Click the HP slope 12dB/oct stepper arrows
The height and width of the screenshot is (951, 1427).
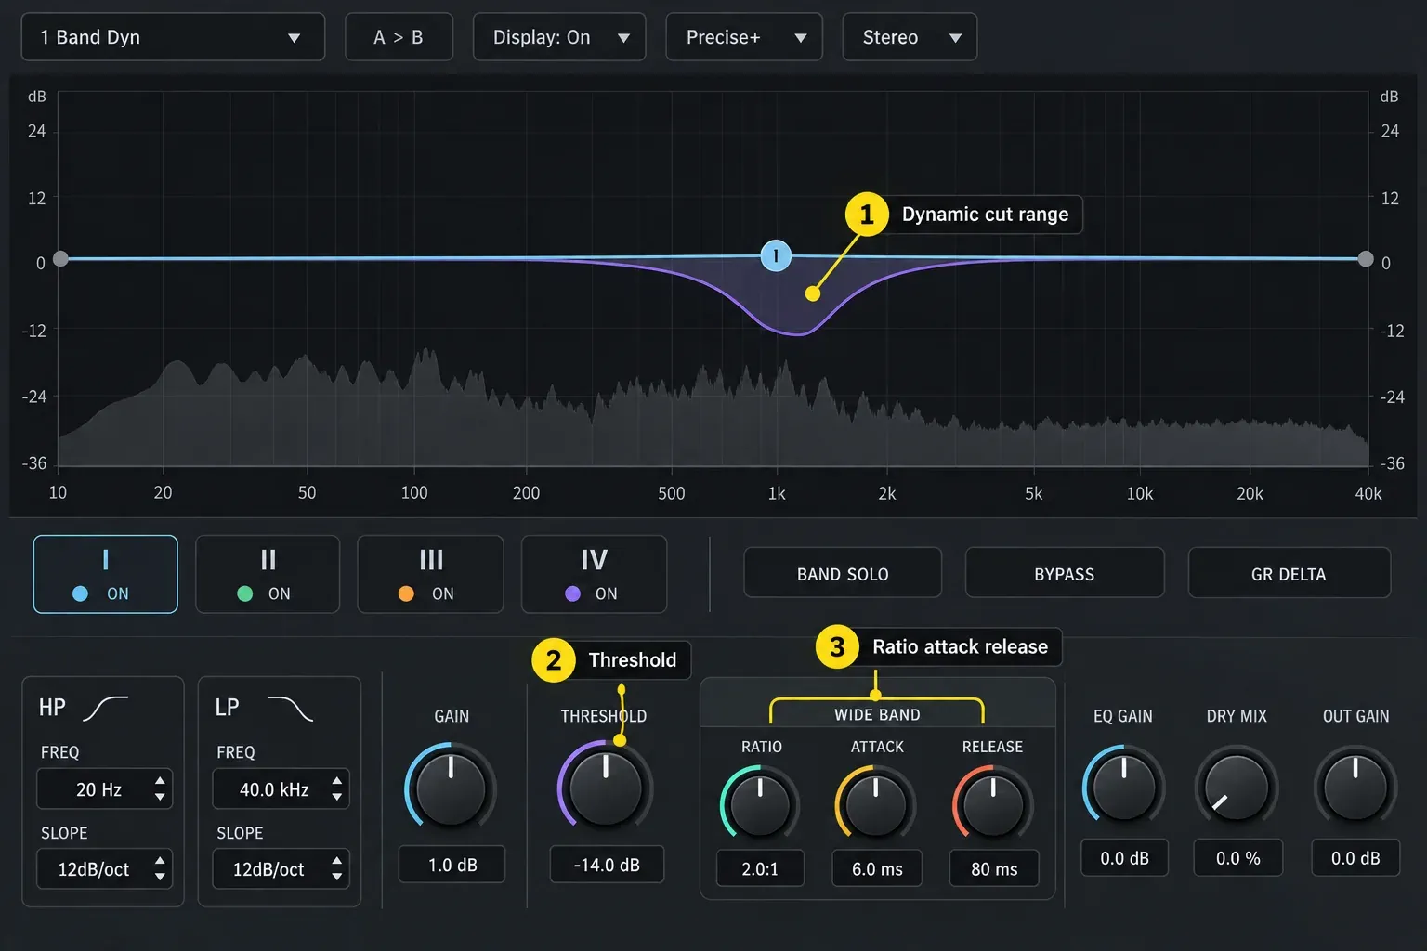[x=160, y=869]
